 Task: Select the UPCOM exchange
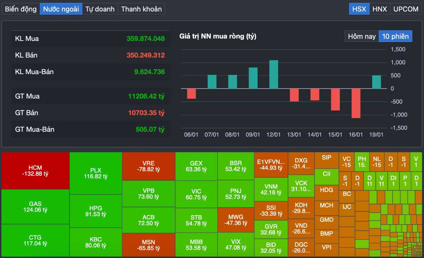(x=406, y=9)
